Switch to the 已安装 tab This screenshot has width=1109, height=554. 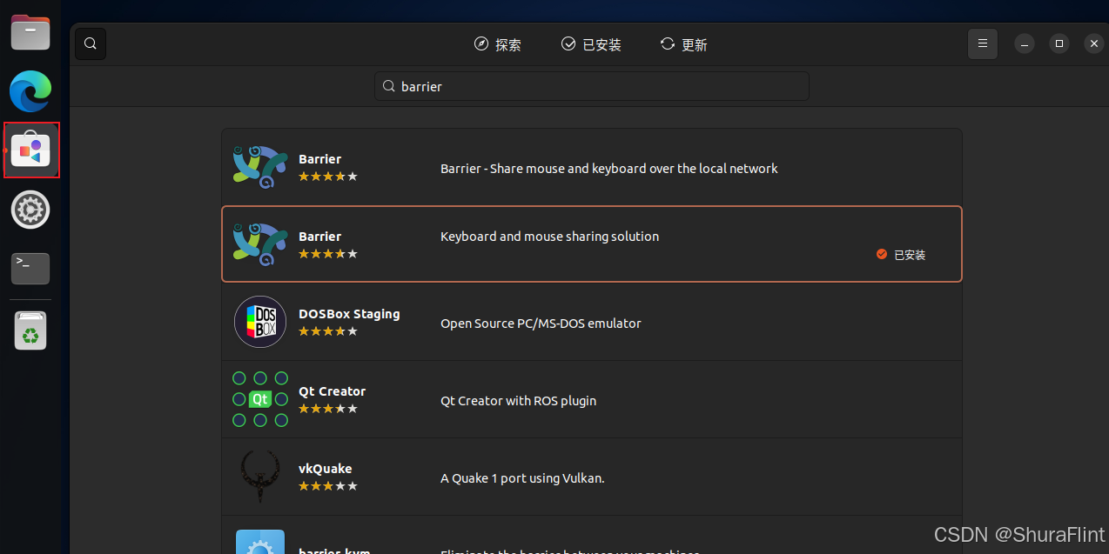[x=591, y=43]
